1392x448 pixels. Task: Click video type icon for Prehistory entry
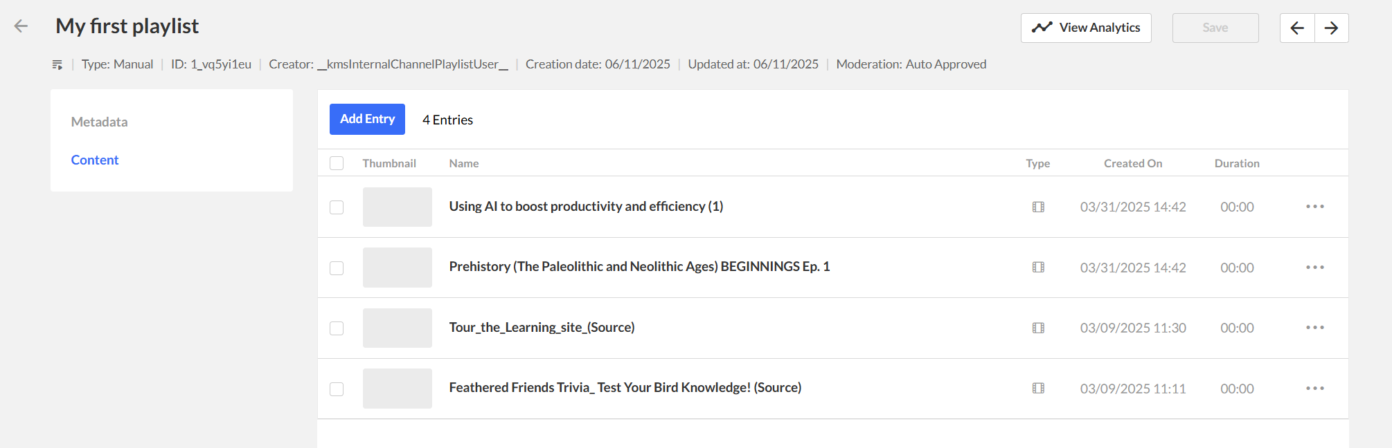coord(1038,268)
